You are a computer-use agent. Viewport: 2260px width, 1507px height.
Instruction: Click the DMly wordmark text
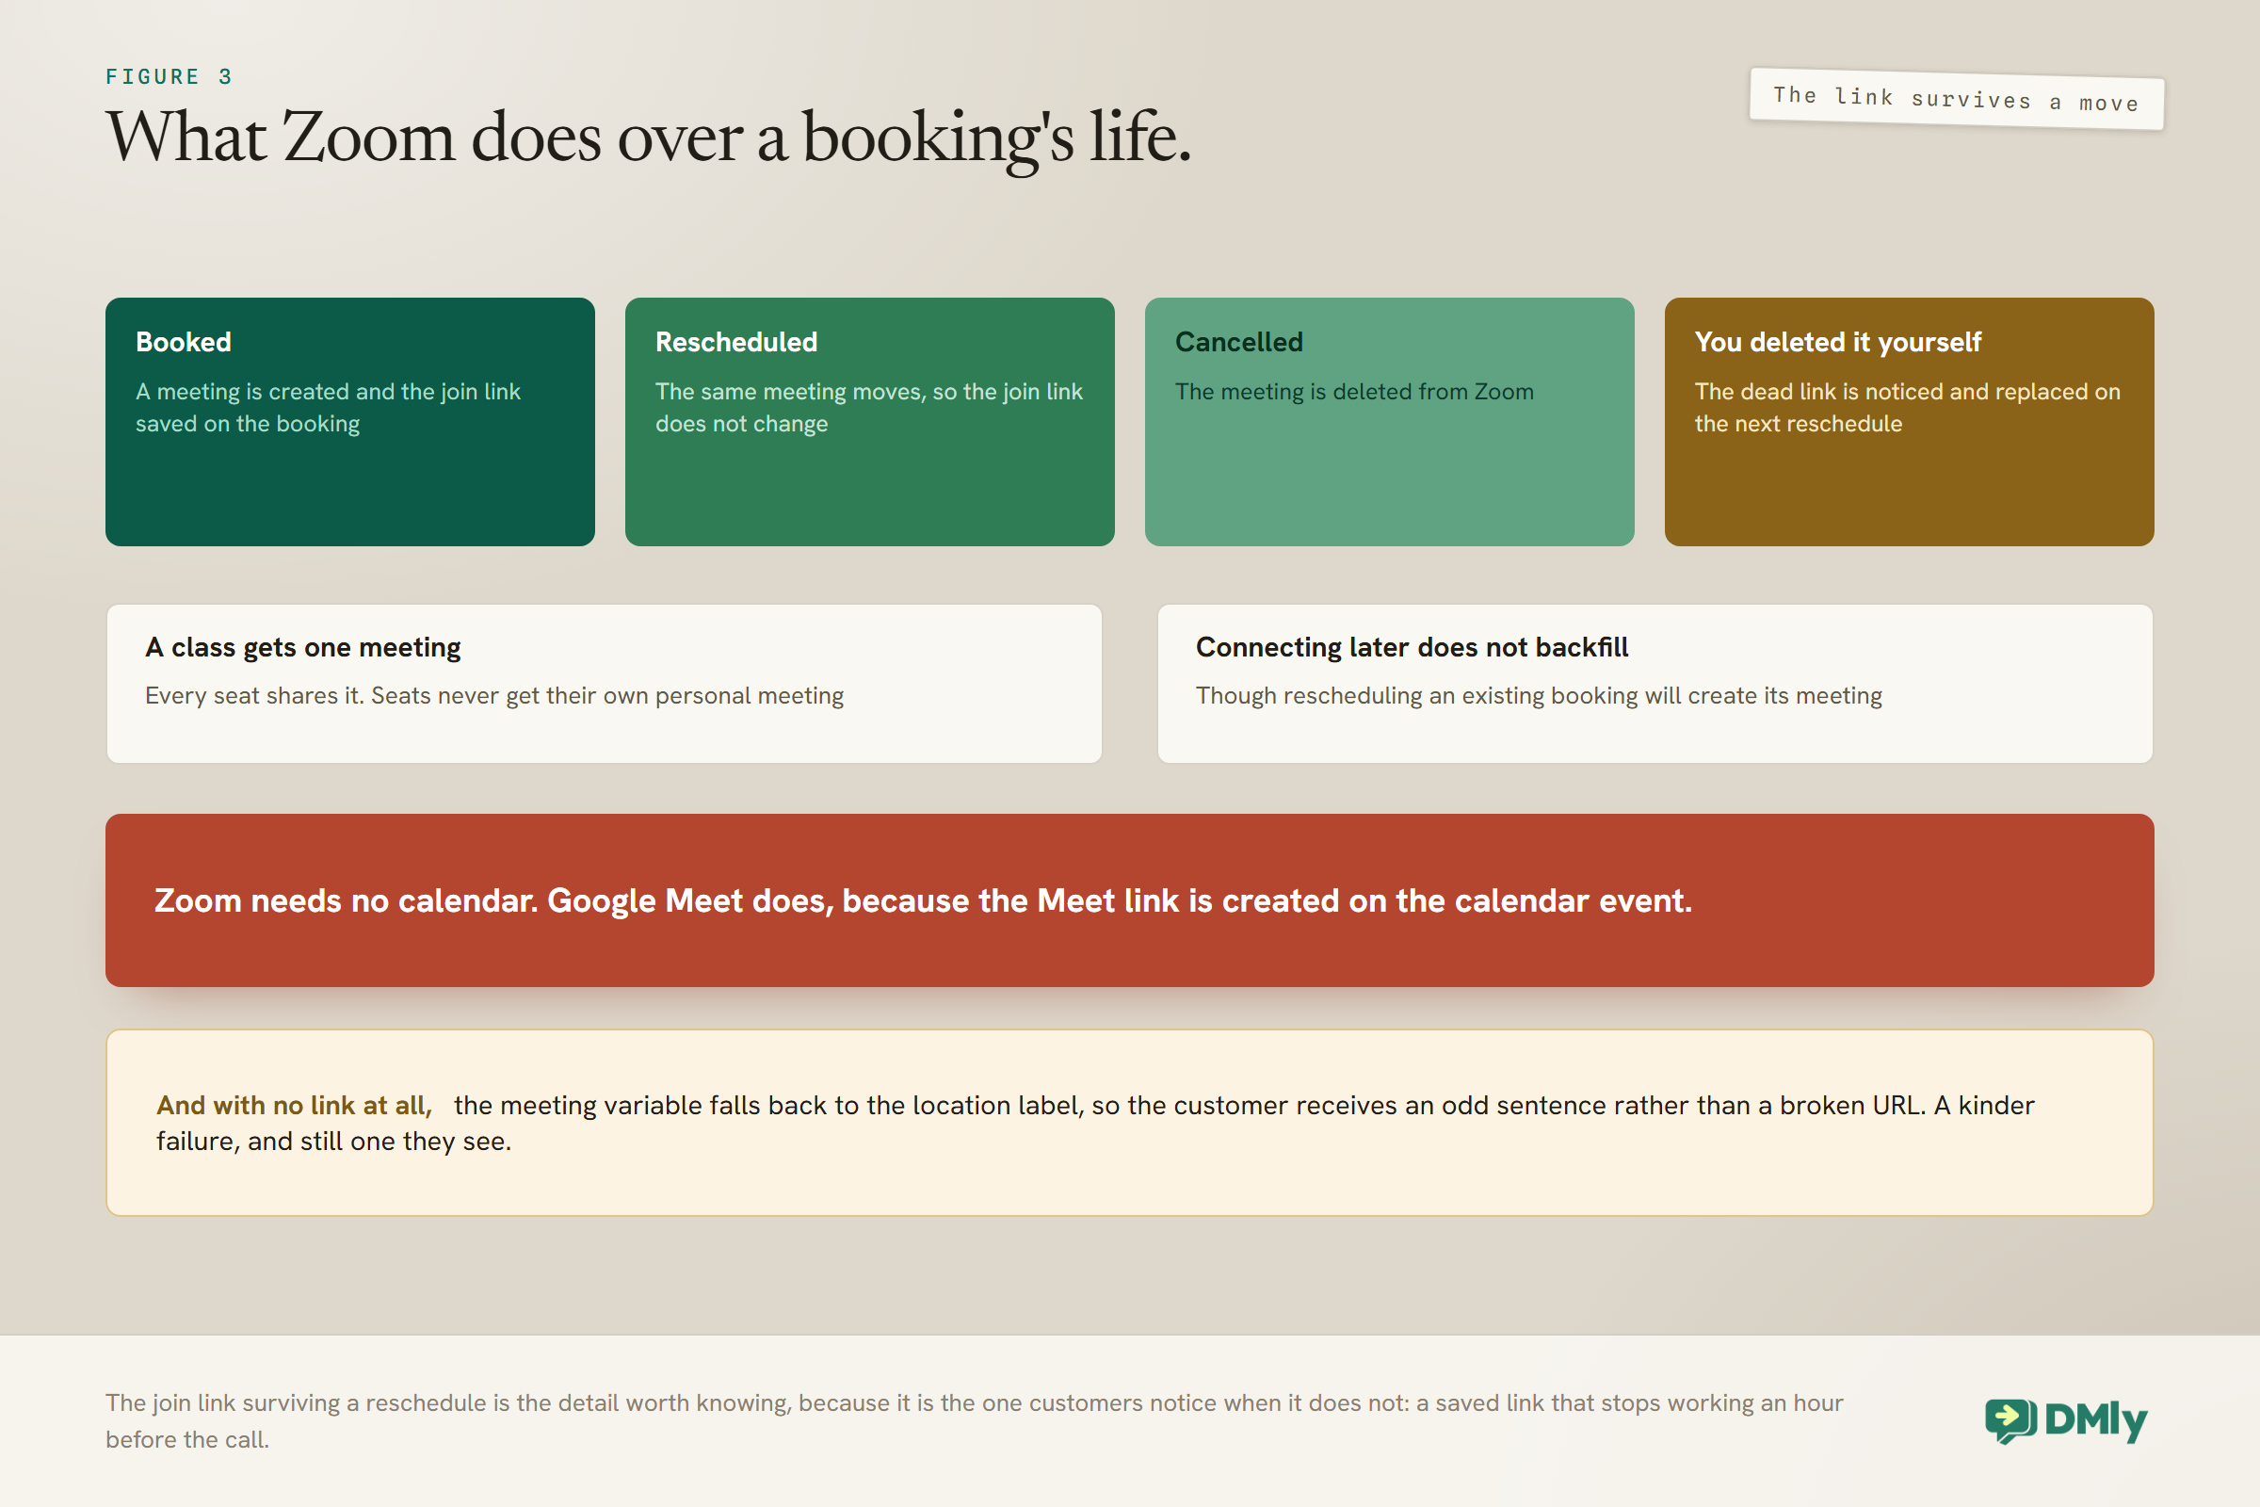click(x=2096, y=1420)
